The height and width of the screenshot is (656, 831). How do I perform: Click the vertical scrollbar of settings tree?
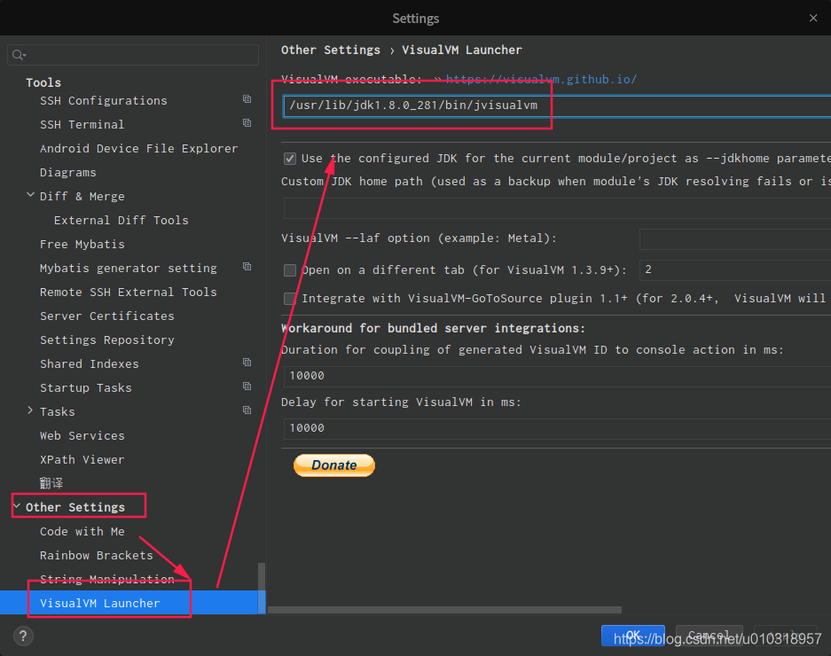click(x=262, y=588)
